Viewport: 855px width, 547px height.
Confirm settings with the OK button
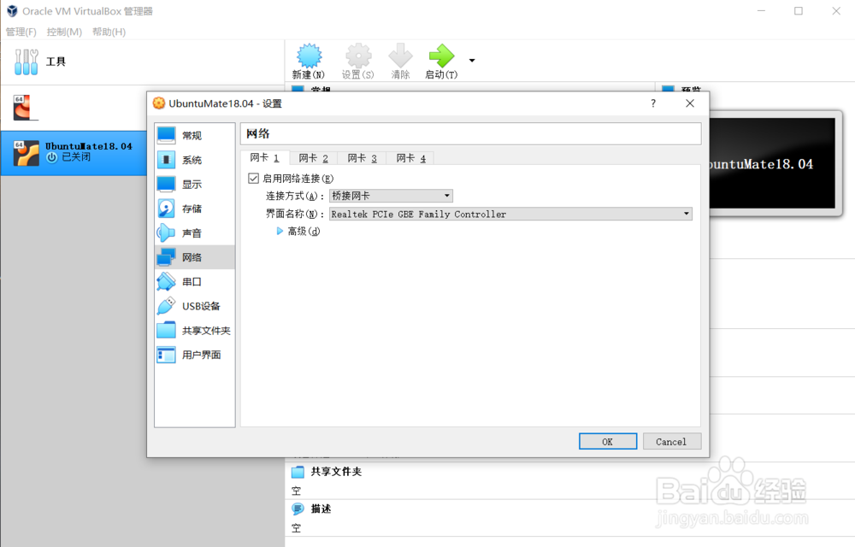[x=608, y=441]
